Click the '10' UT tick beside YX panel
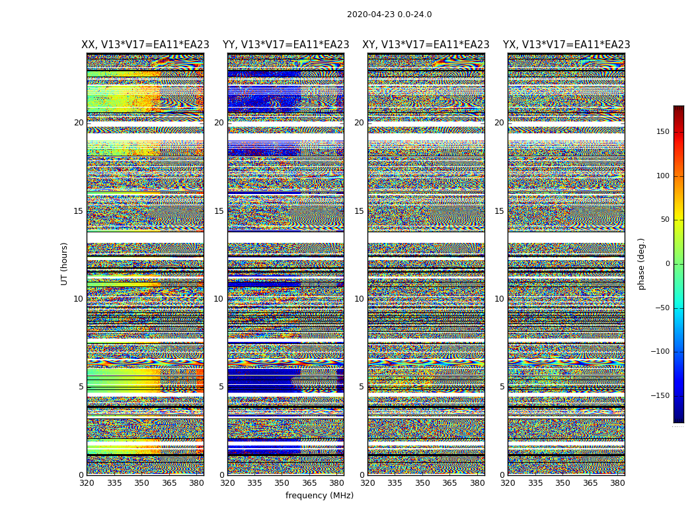Image resolution: width=694 pixels, height=528 pixels. click(x=500, y=299)
